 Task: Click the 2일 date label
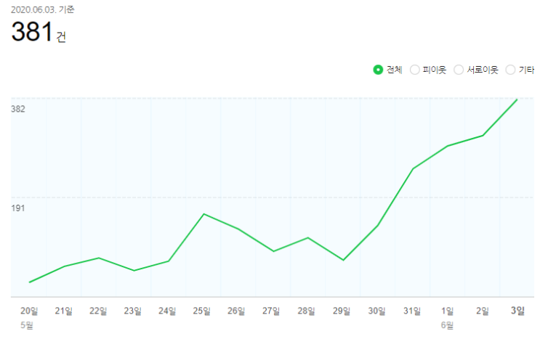(483, 311)
